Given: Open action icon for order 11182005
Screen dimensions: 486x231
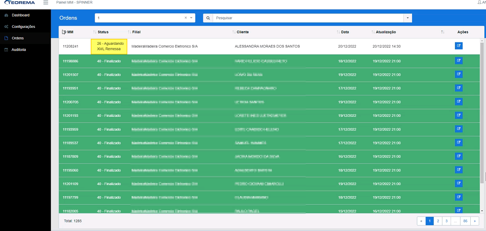Looking at the screenshot, I should pyautogui.click(x=458, y=210).
